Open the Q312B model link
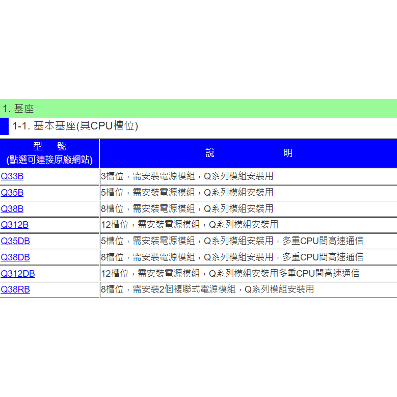Viewport: 397px width, 397px height. (15, 225)
